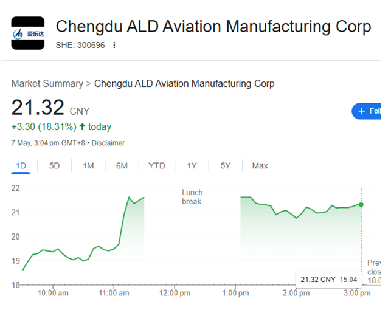Click the 21.32 CNY current price

pyautogui.click(x=38, y=108)
